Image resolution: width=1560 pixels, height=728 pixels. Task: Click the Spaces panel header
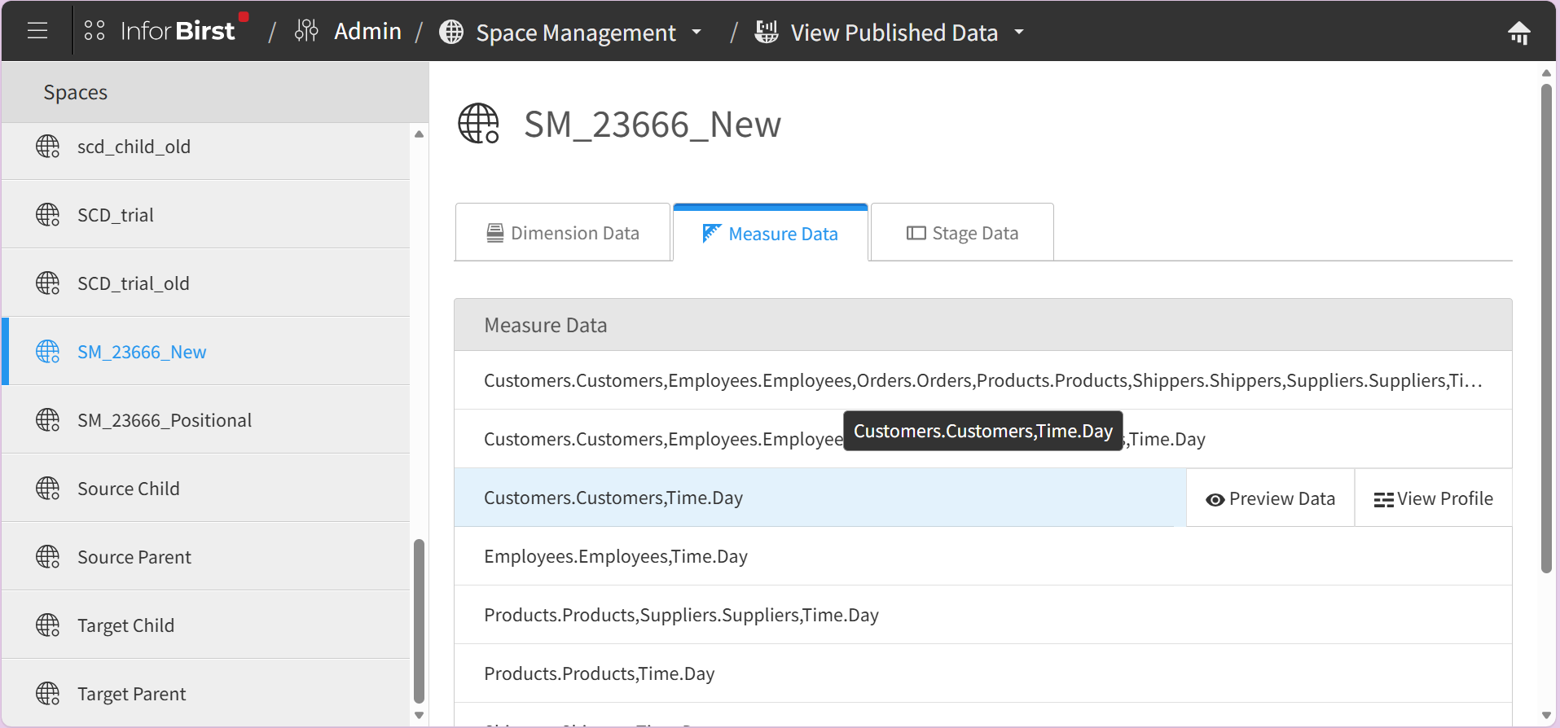click(215, 92)
